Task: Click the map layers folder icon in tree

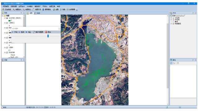Action: pos(5,16)
